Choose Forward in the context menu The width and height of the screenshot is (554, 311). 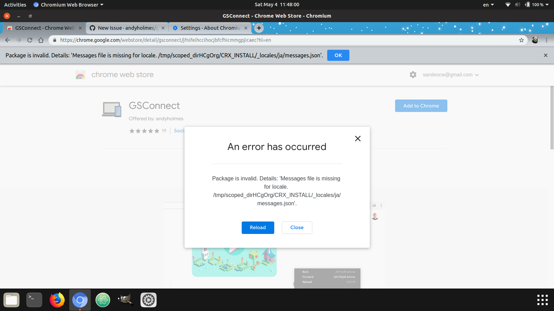coord(308,276)
